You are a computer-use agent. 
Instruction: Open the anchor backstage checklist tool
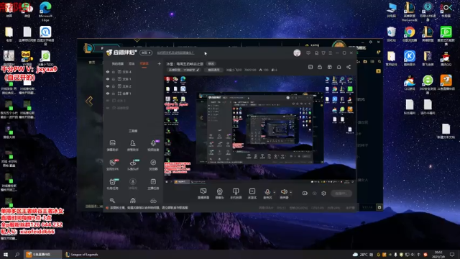[153, 184]
